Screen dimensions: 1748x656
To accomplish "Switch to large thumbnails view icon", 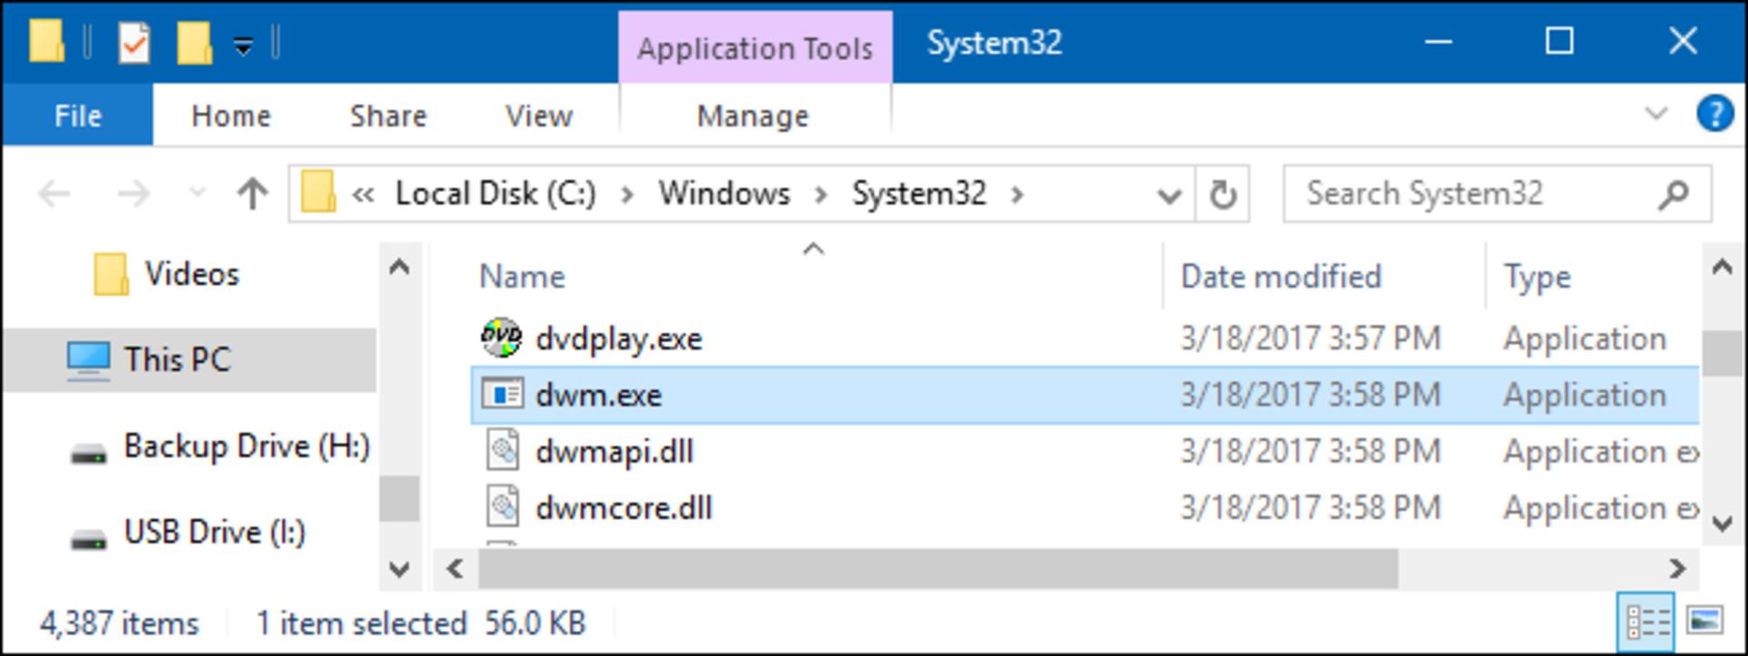I will click(1704, 621).
